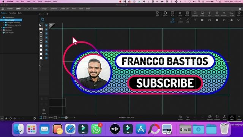Switch to the Create GIF tab
The image size is (243, 137).
64,9
